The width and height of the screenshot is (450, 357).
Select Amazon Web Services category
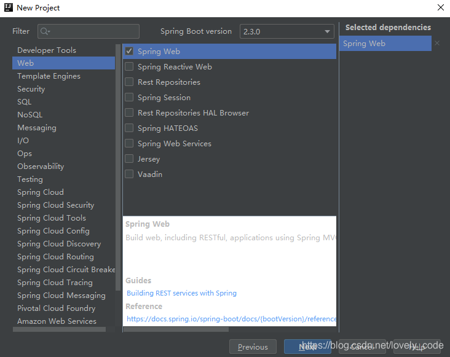click(63, 321)
